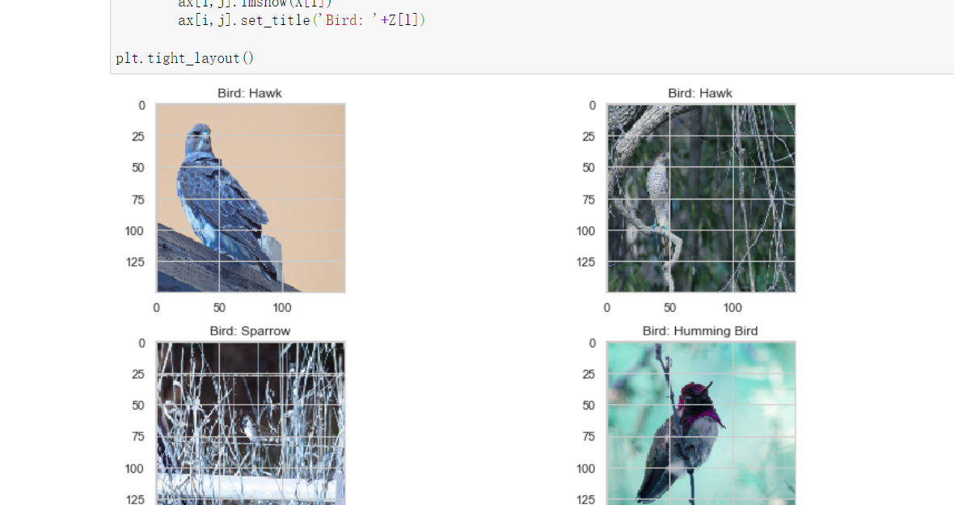Click the 'Bird: Sparrow' plot title
Image resolution: width=954 pixels, height=505 pixels.
pyautogui.click(x=250, y=331)
